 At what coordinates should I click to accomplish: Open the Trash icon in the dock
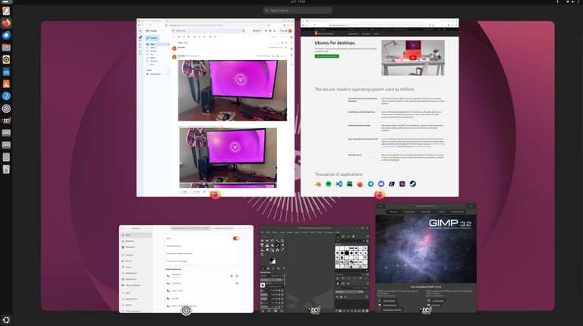(6, 169)
